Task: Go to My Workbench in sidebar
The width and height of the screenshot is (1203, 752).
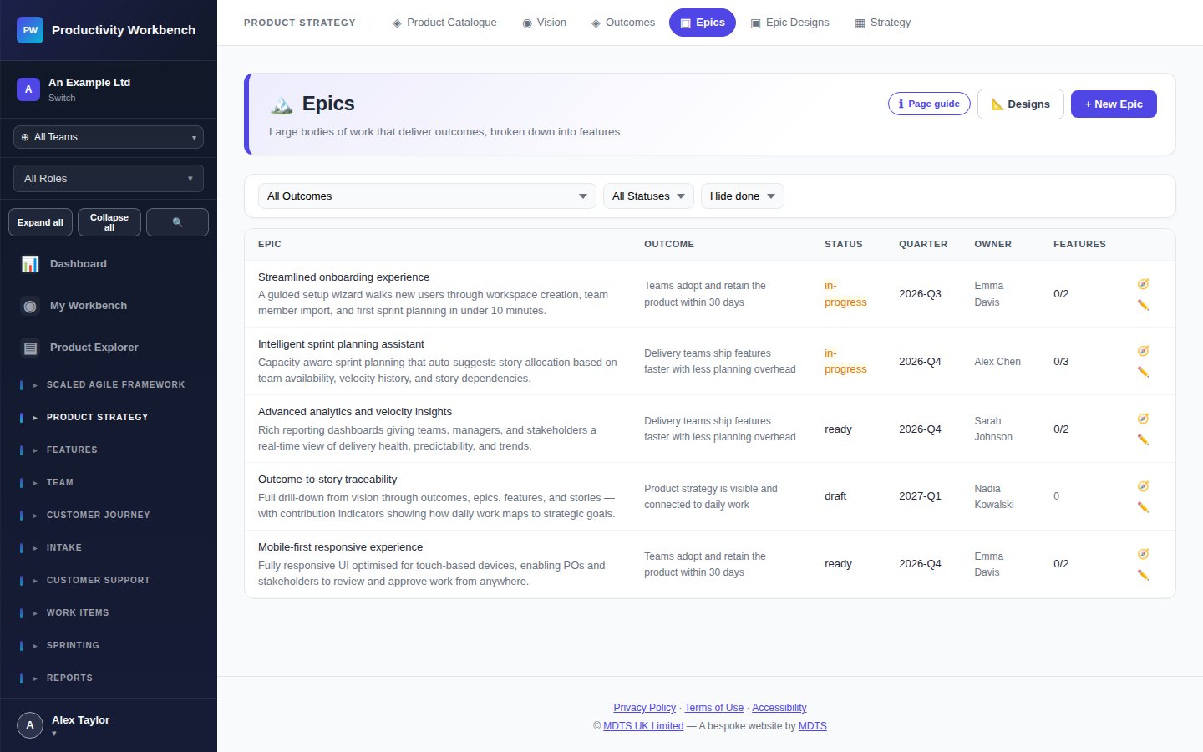Action: 109,306
